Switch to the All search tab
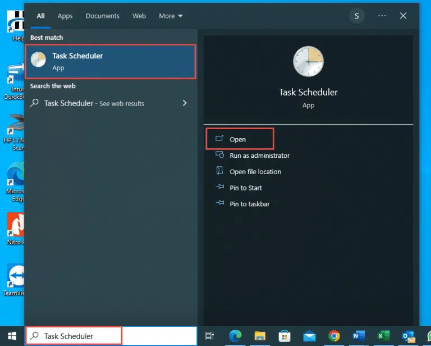The height and width of the screenshot is (346, 431). 40,16
